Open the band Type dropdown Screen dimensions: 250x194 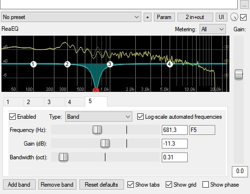point(99,117)
